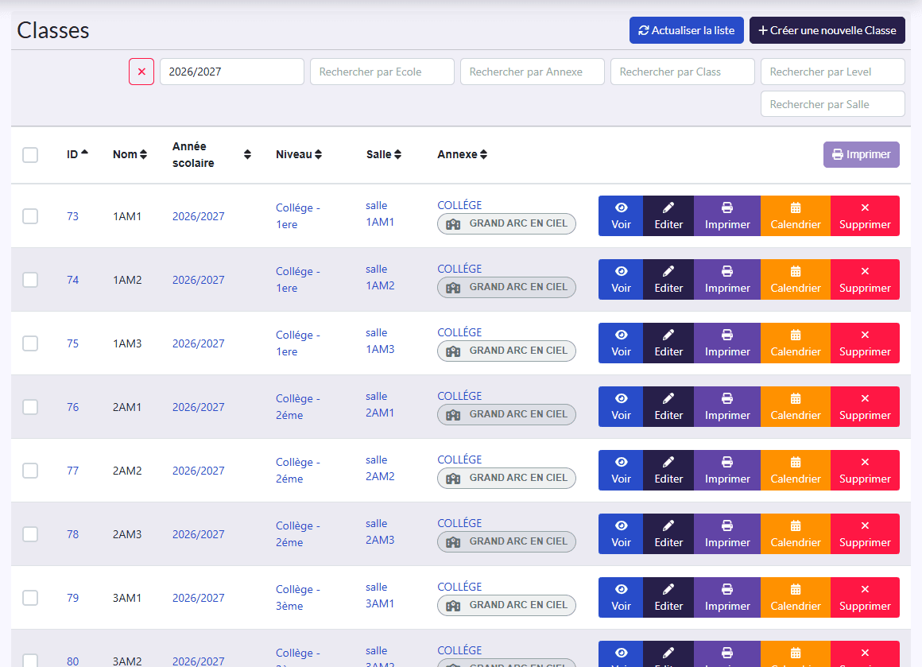Edit class 1AM1 with the pencil Editer icon
The height and width of the screenshot is (667, 922).
pos(668,216)
